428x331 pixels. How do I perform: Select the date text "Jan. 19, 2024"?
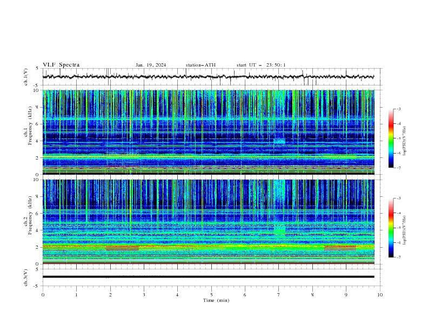pyautogui.click(x=151, y=65)
